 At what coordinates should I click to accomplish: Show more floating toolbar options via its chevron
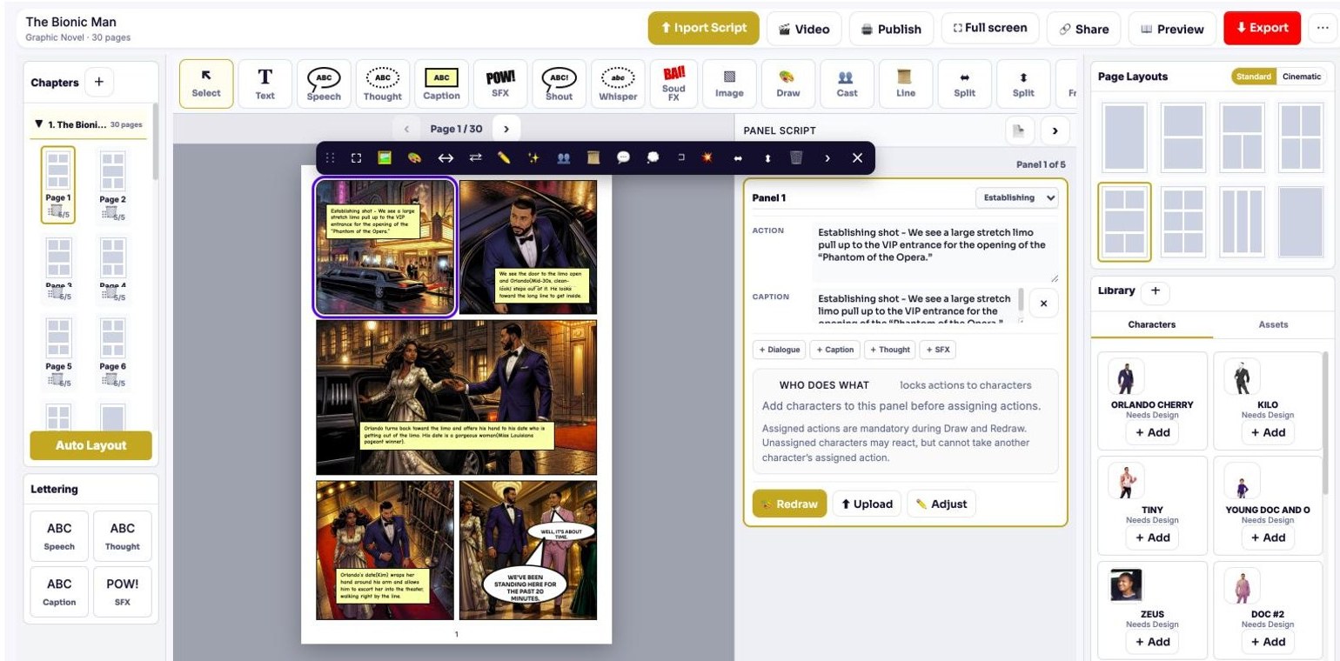tap(827, 157)
